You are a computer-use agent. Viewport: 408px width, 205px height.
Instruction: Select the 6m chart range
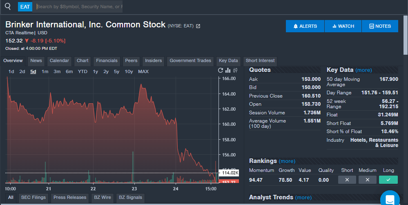tap(69, 71)
